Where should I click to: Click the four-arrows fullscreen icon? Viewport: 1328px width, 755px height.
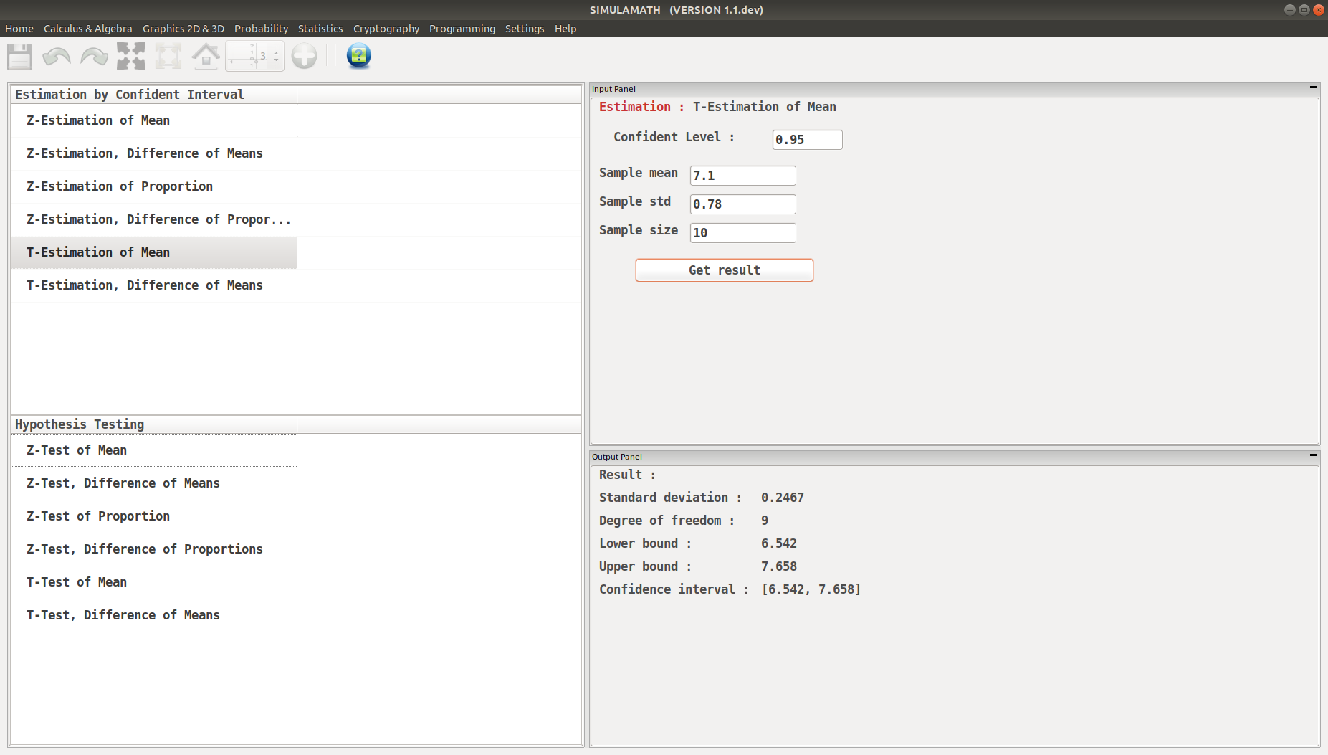point(131,56)
